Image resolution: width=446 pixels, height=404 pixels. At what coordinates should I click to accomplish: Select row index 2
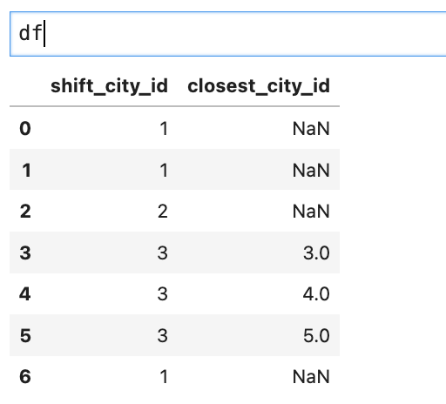click(x=25, y=212)
